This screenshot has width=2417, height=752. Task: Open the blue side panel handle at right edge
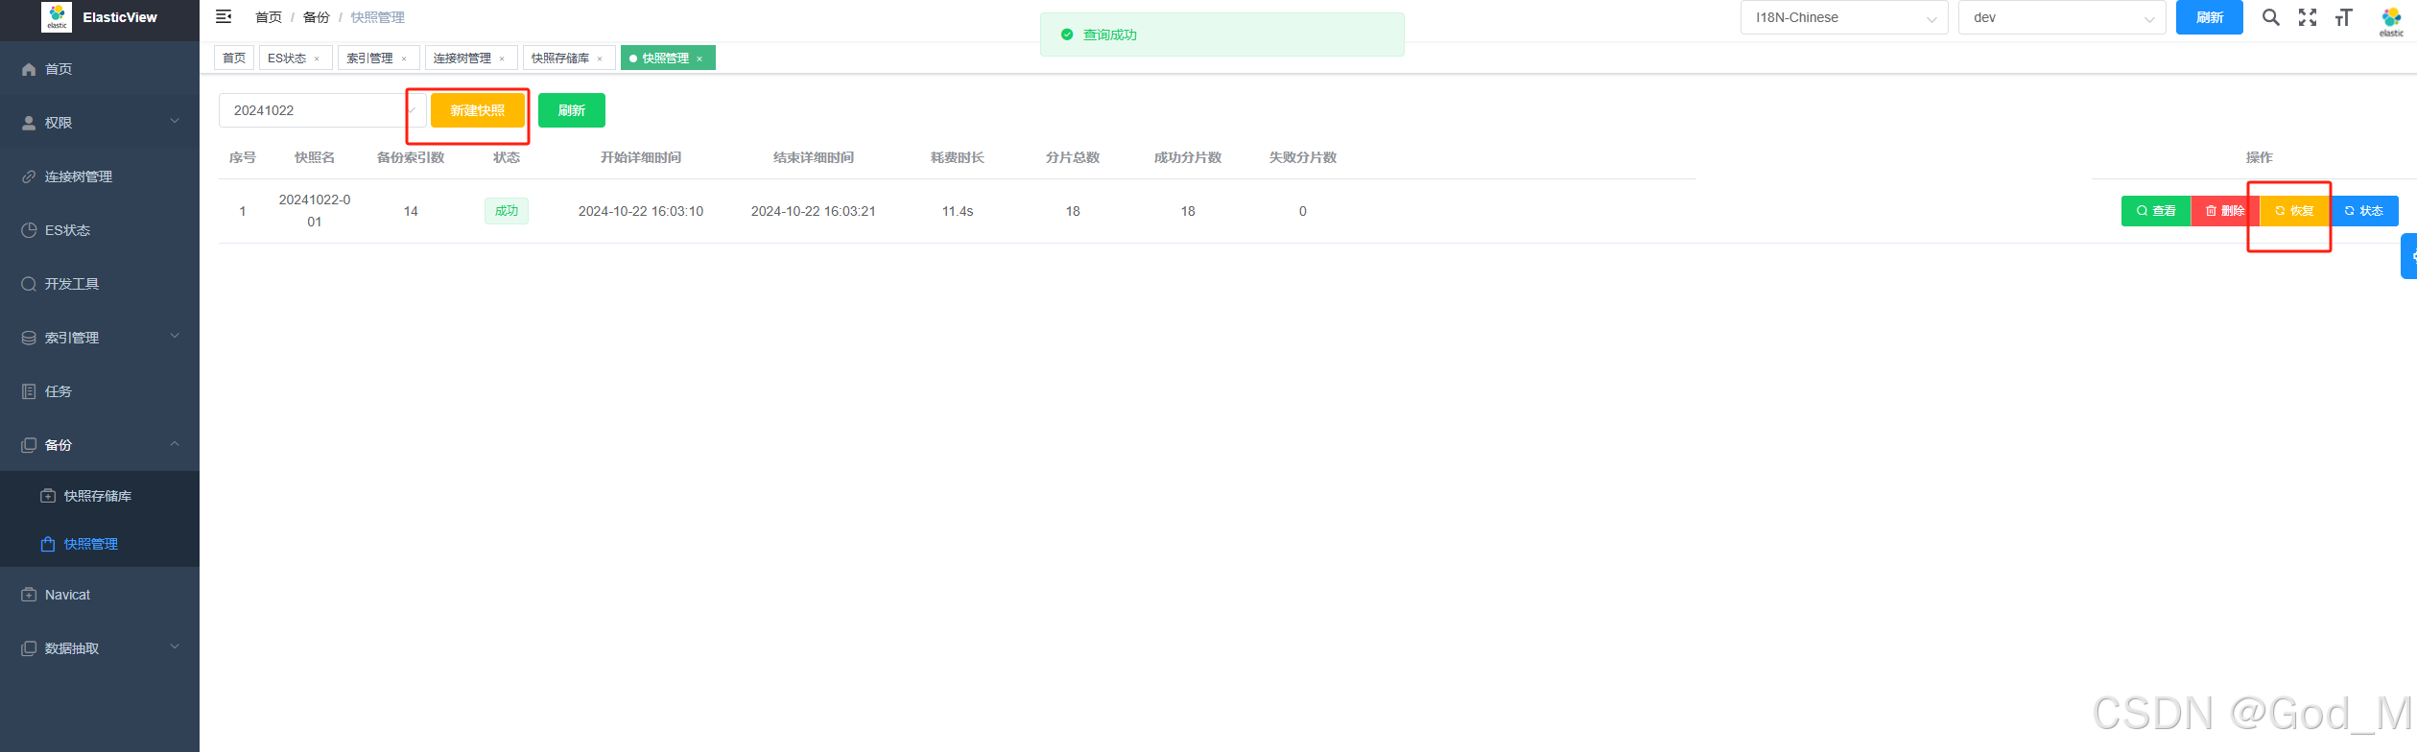[2409, 256]
